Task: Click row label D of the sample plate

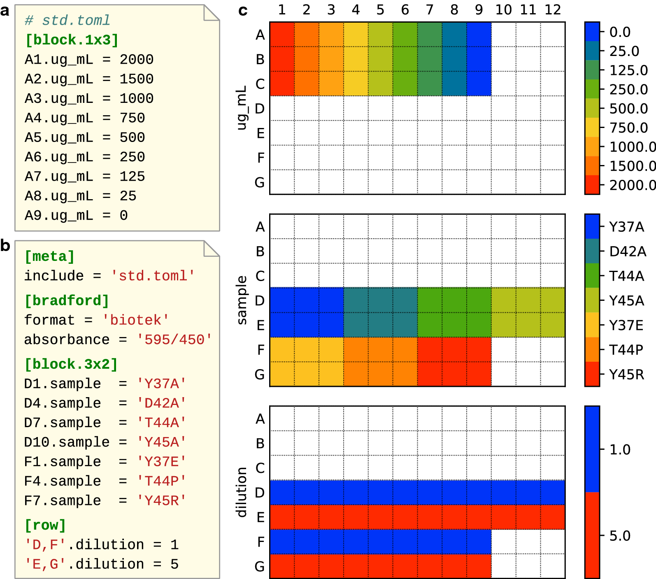Action: [260, 300]
